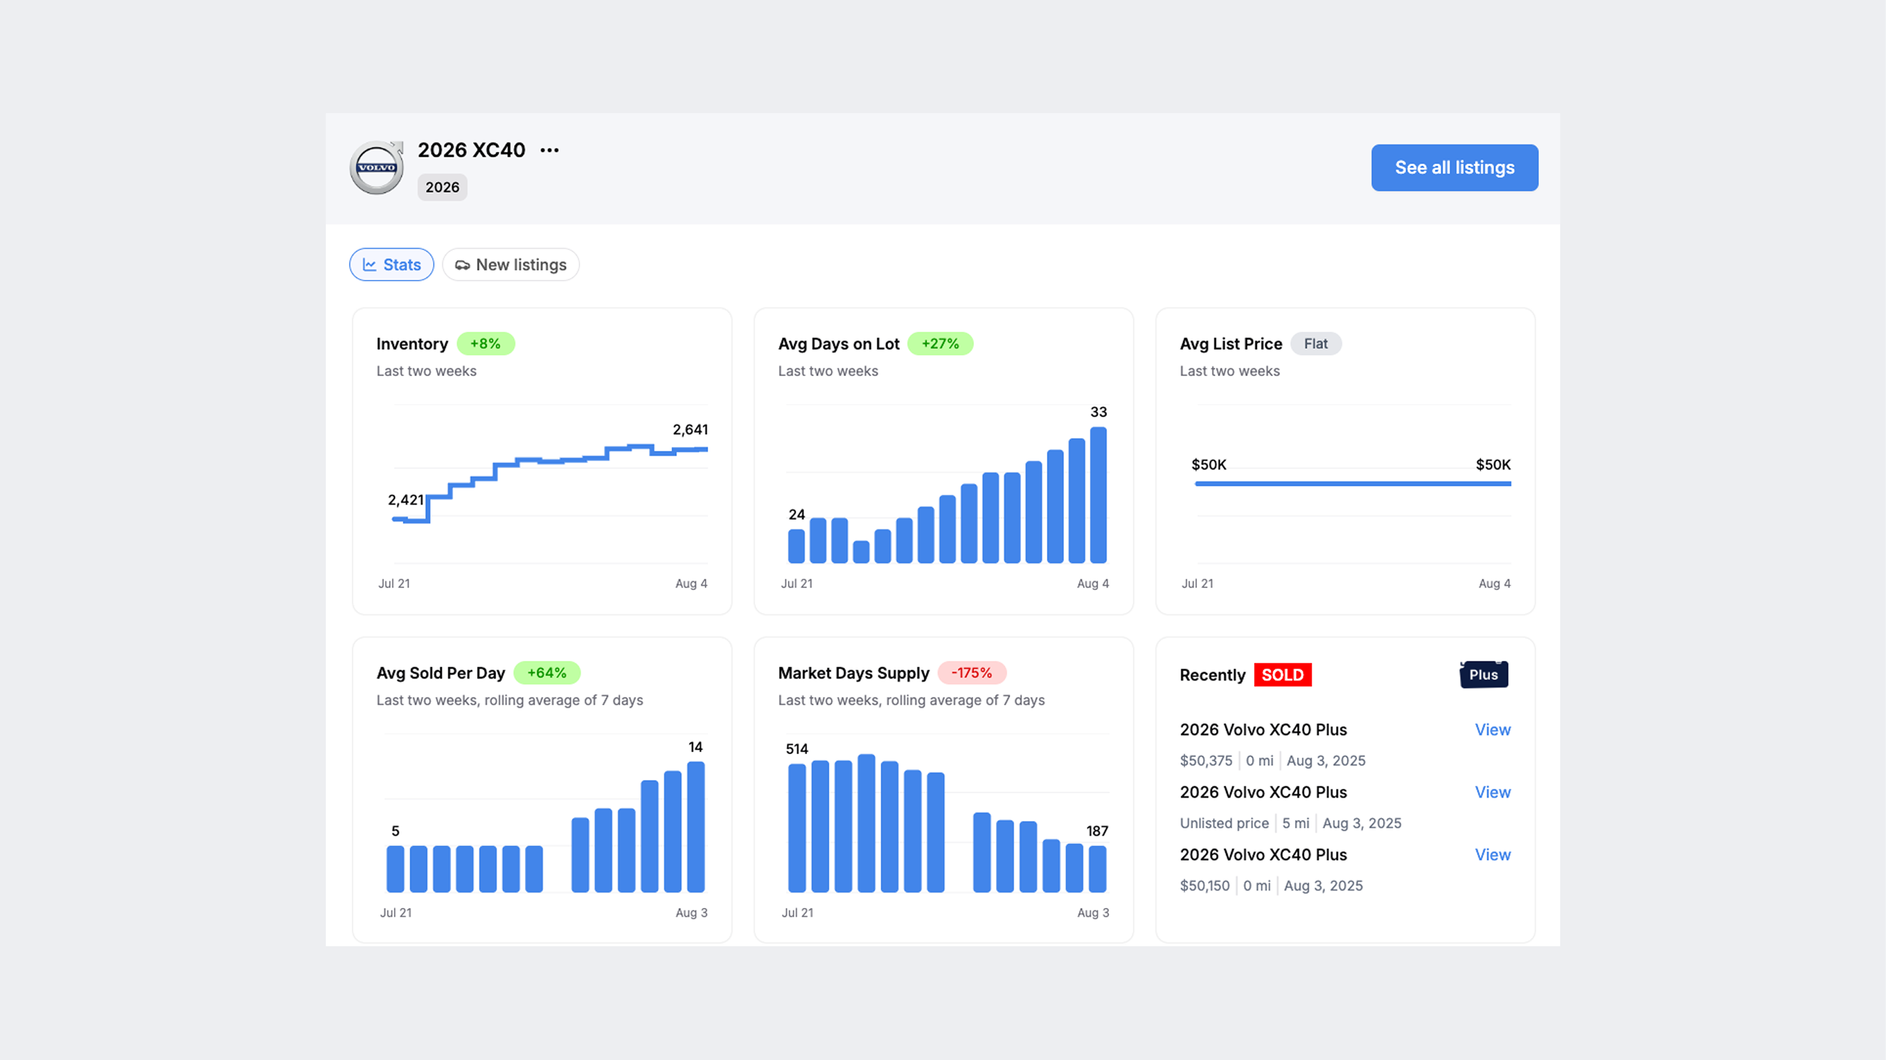This screenshot has width=1886, height=1060.
Task: Click the Recently heading text
Action: (x=1212, y=674)
